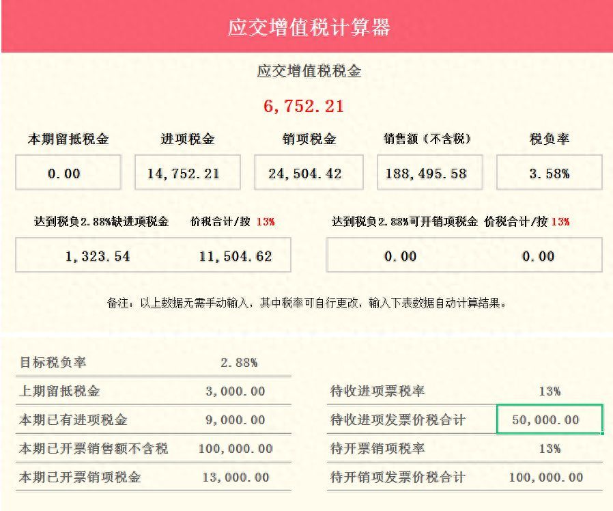The height and width of the screenshot is (511, 613).
Task: Click the 目标税负率 value cell showing 2.88%
Action: point(238,363)
